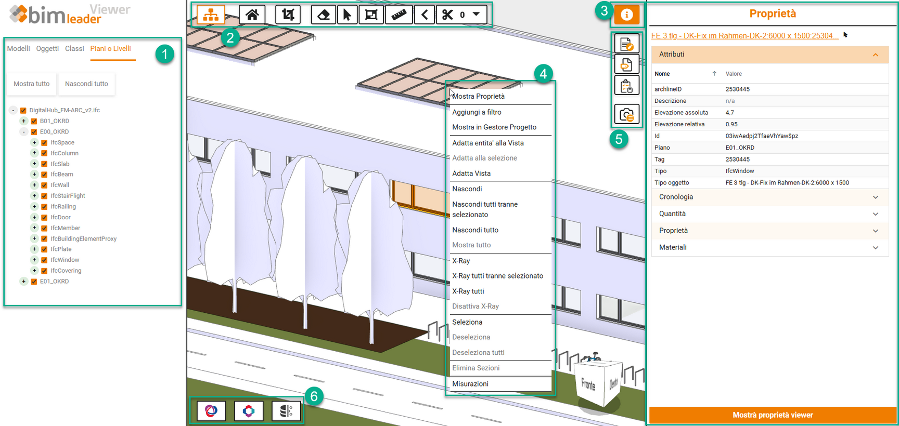
Task: Select the ruler measurement tool
Action: point(399,15)
